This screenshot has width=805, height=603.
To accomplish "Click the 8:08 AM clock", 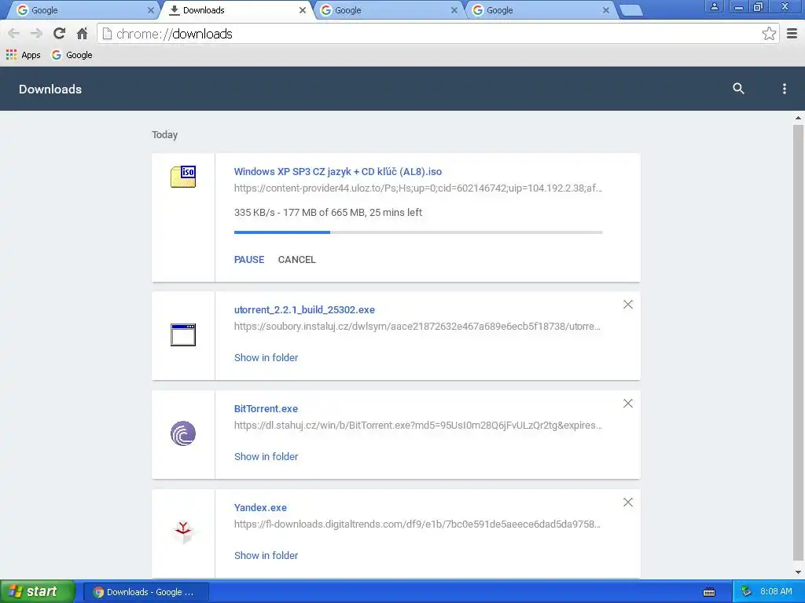I will click(x=776, y=592).
